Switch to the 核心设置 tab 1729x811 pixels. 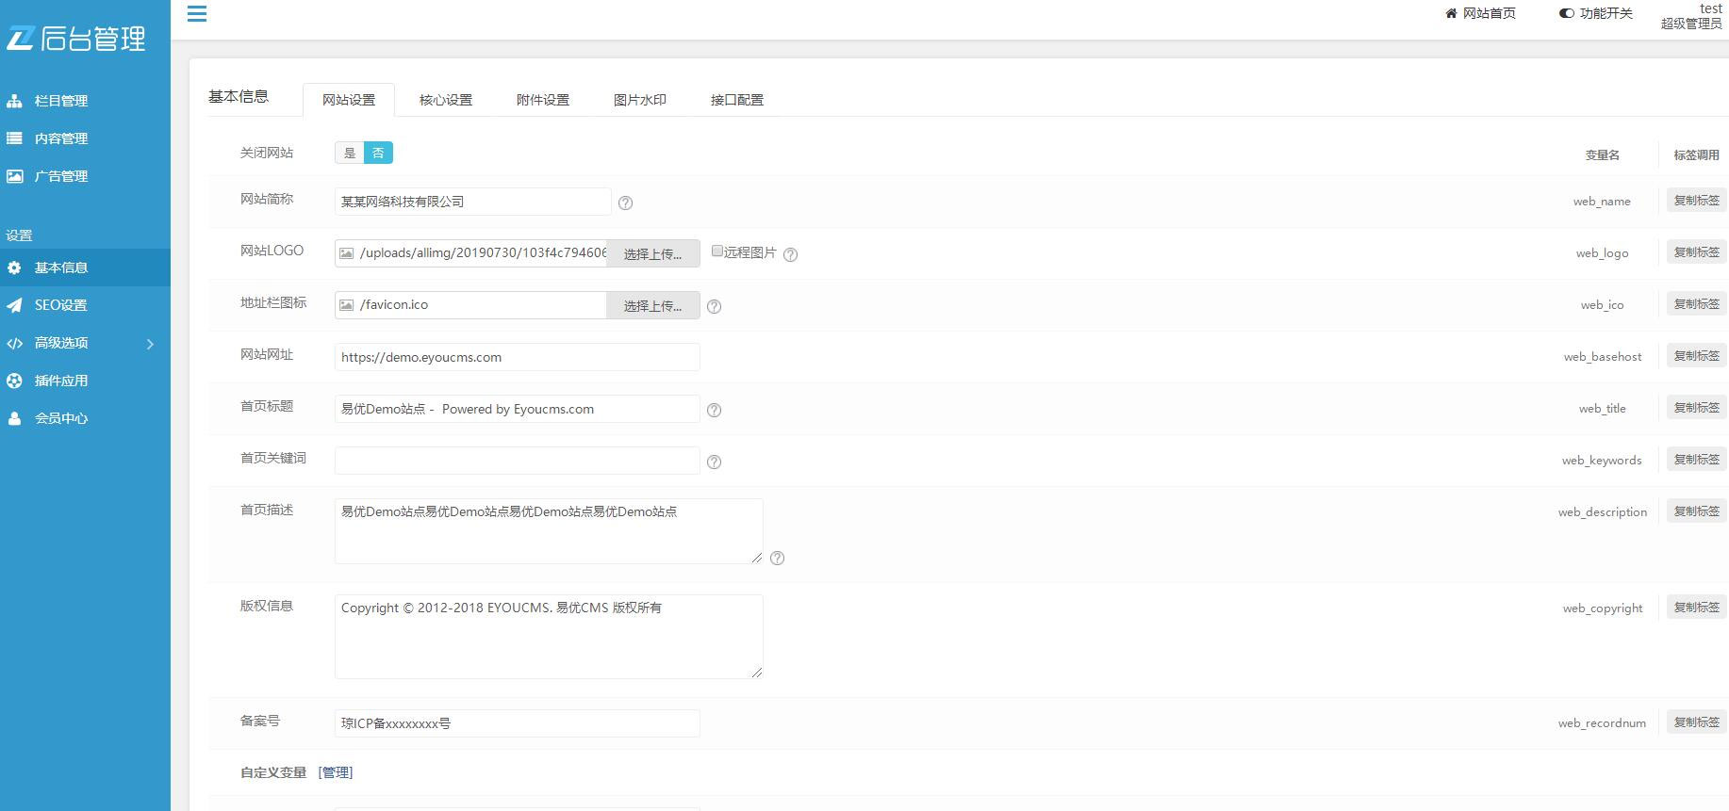coord(445,100)
